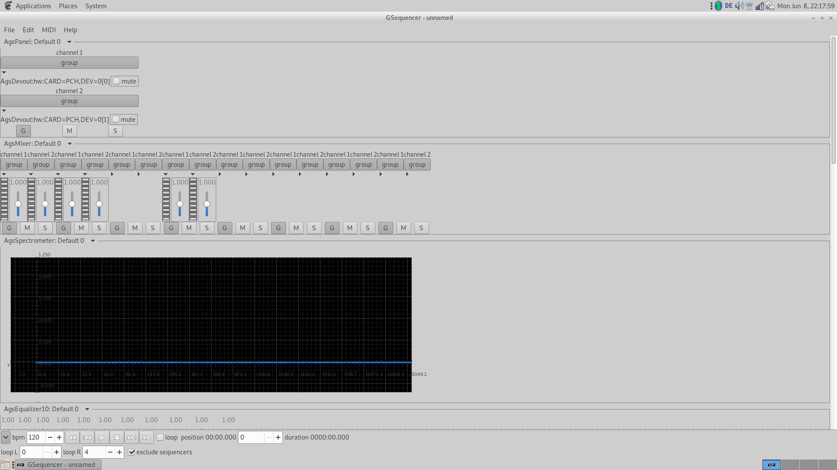Increase bpm with the plus button
Viewport: 837px width, 470px height.
59,437
